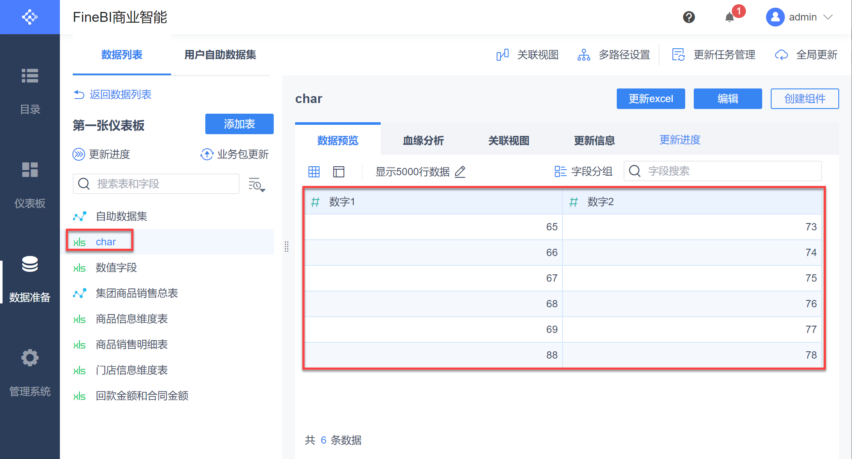
Task: Select the 商品信息维度表 table
Action: click(x=131, y=319)
